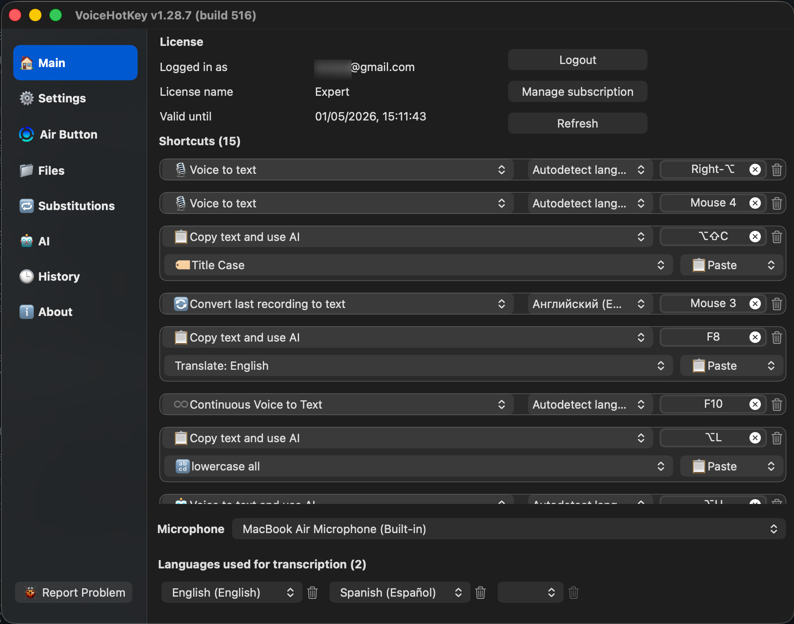794x624 pixels.
Task: Open the lowercase all prompt dropdown
Action: 418,466
